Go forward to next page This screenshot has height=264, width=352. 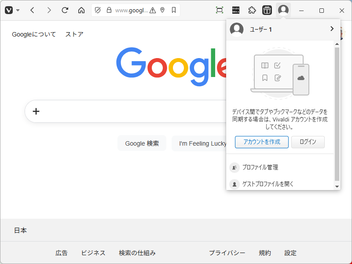coord(49,10)
